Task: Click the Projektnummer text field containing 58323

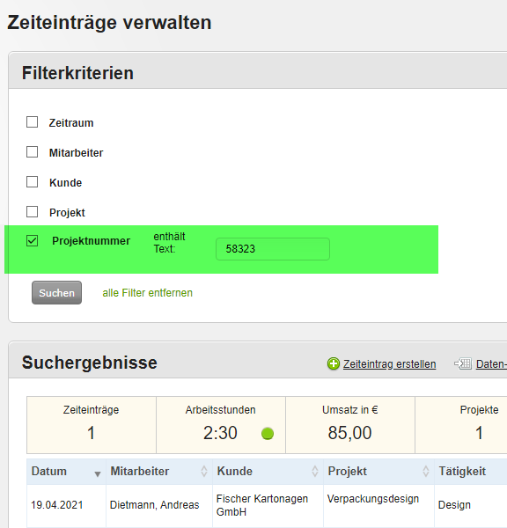Action: point(273,249)
